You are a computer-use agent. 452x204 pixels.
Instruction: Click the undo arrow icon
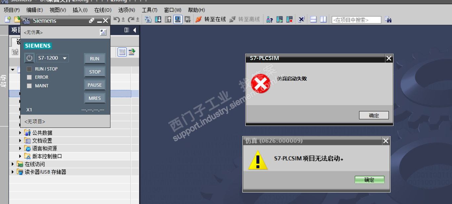[x=116, y=19]
